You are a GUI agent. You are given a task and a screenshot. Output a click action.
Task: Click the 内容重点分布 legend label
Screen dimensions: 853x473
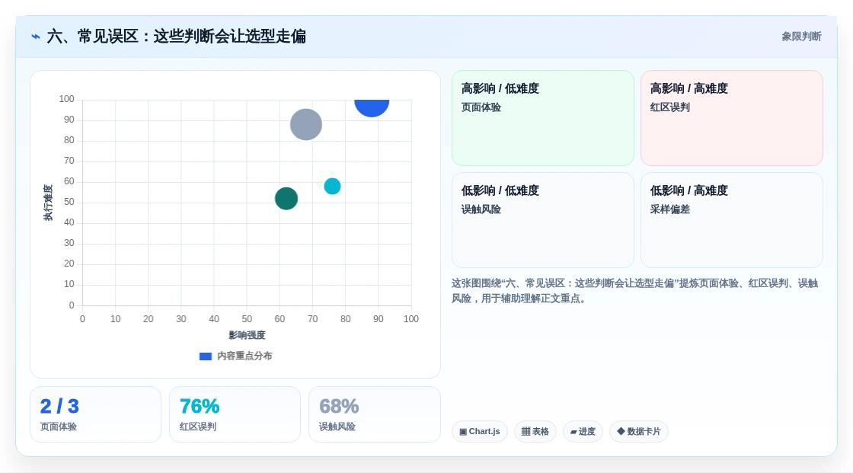click(244, 356)
